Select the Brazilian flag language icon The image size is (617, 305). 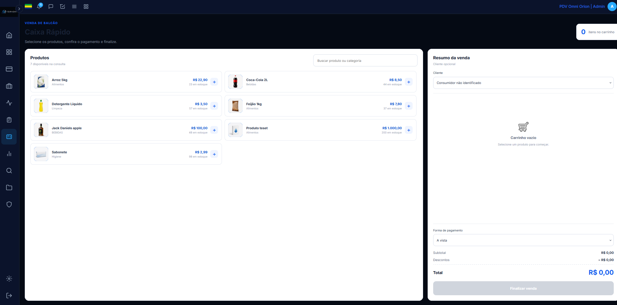[28, 6]
